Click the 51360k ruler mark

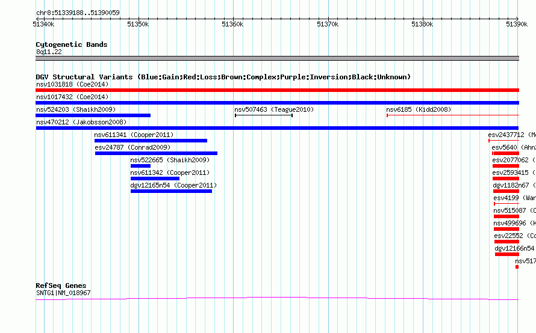point(233,24)
